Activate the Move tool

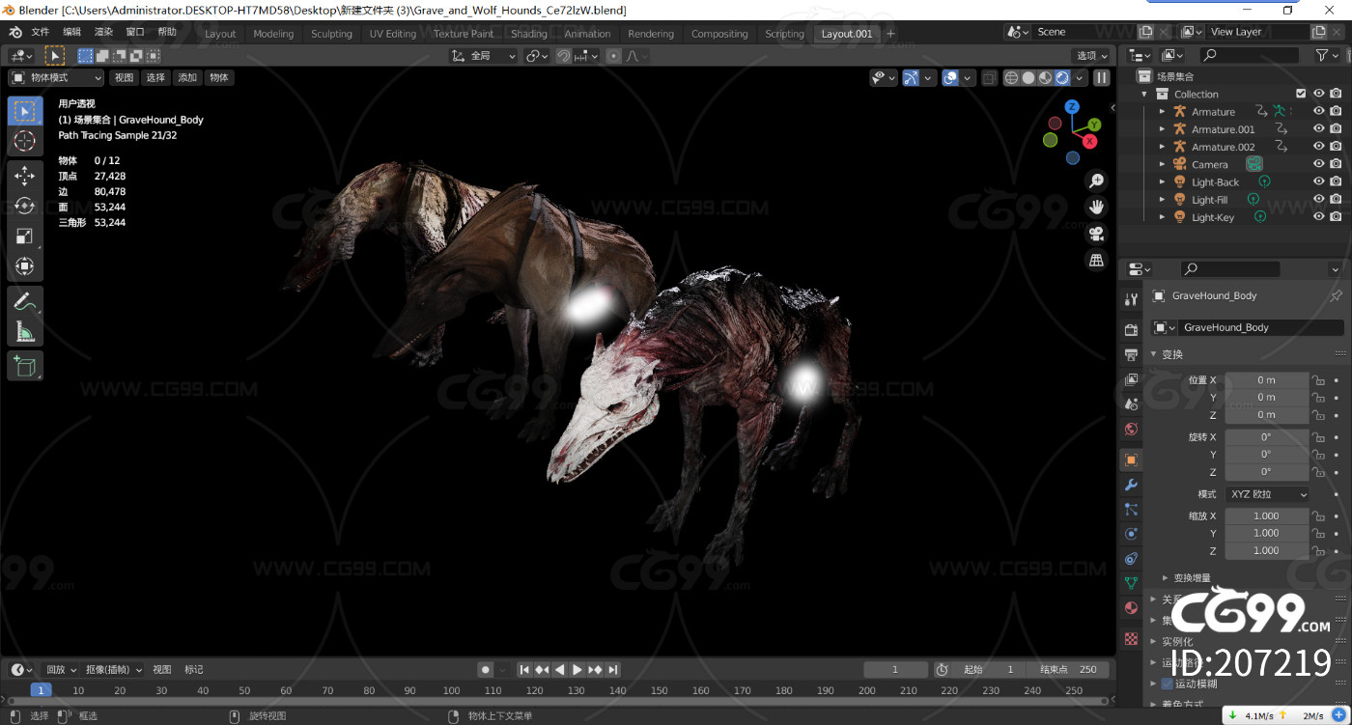(x=25, y=175)
